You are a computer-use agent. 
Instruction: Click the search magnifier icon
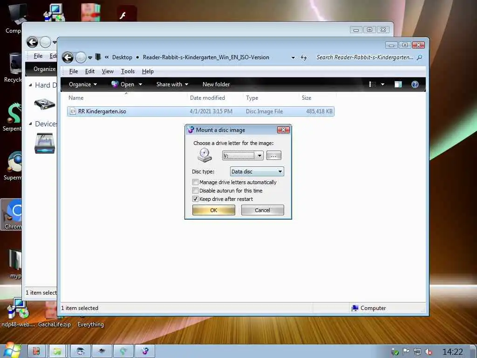[420, 57]
